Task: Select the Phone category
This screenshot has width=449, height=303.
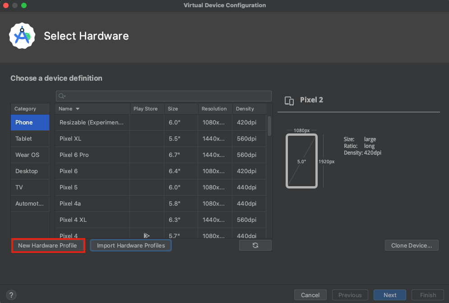Action: pos(30,123)
